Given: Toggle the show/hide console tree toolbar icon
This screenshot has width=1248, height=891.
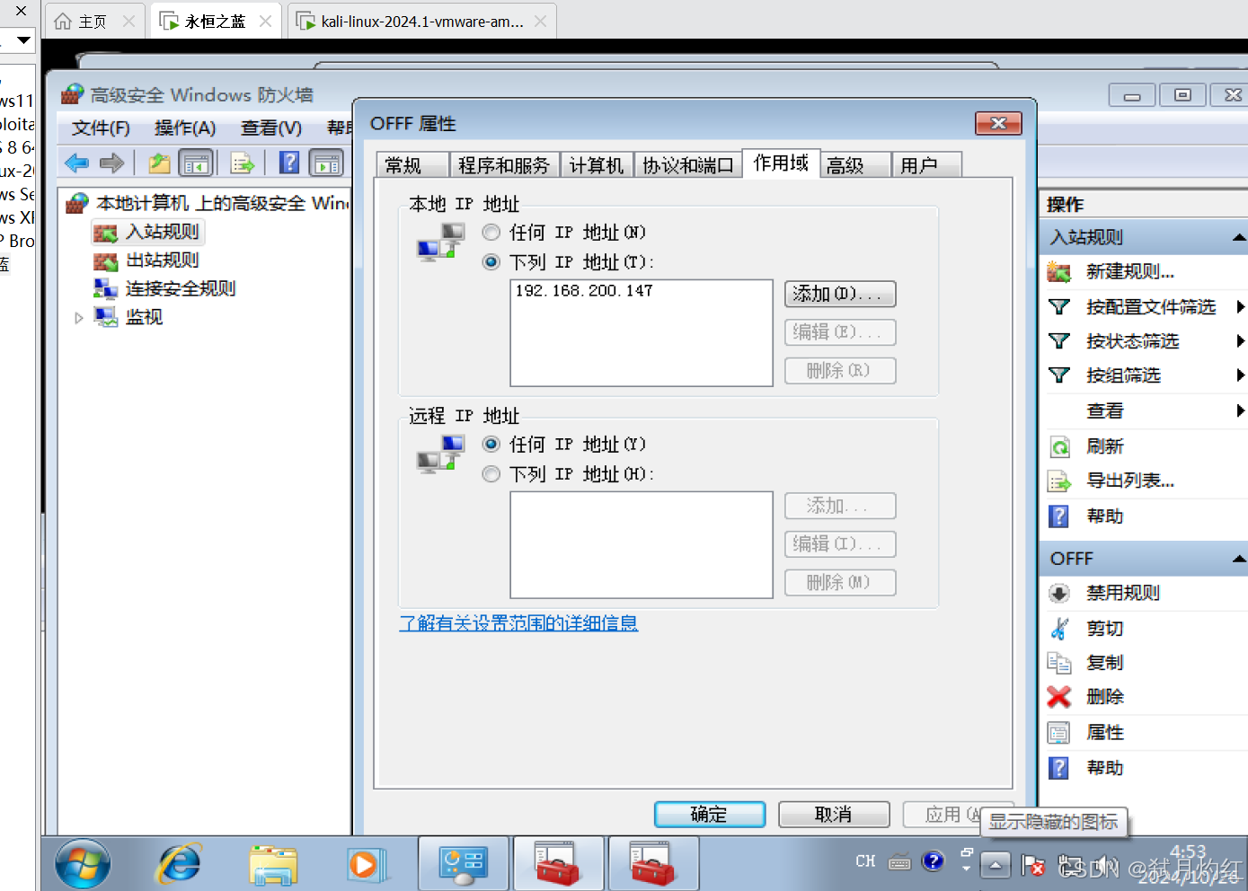Looking at the screenshot, I should pos(196,163).
